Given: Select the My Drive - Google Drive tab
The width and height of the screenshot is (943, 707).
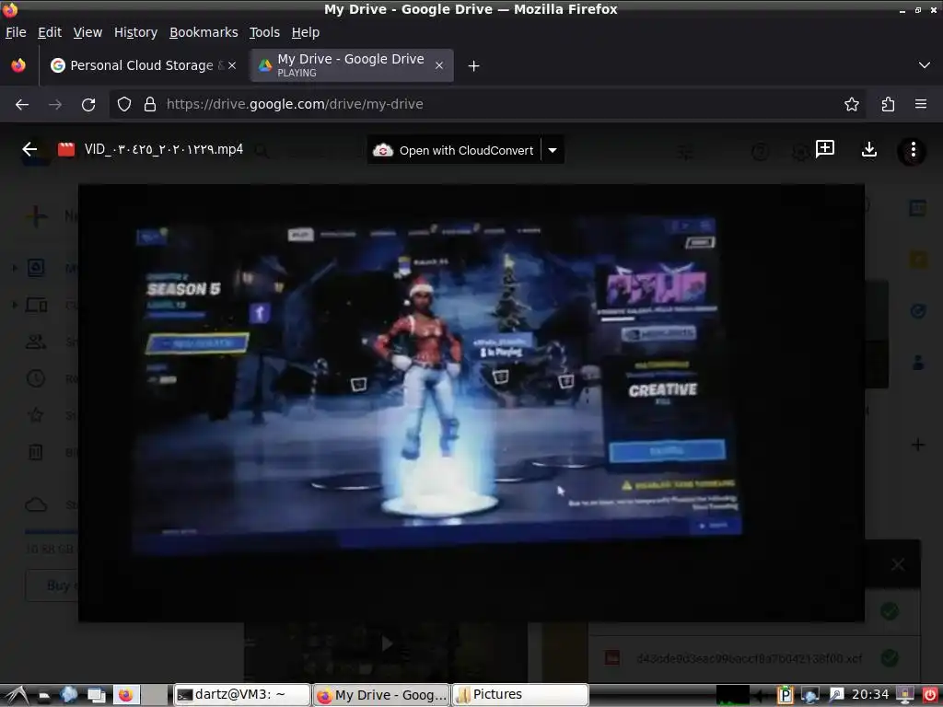Looking at the screenshot, I should coord(351,65).
